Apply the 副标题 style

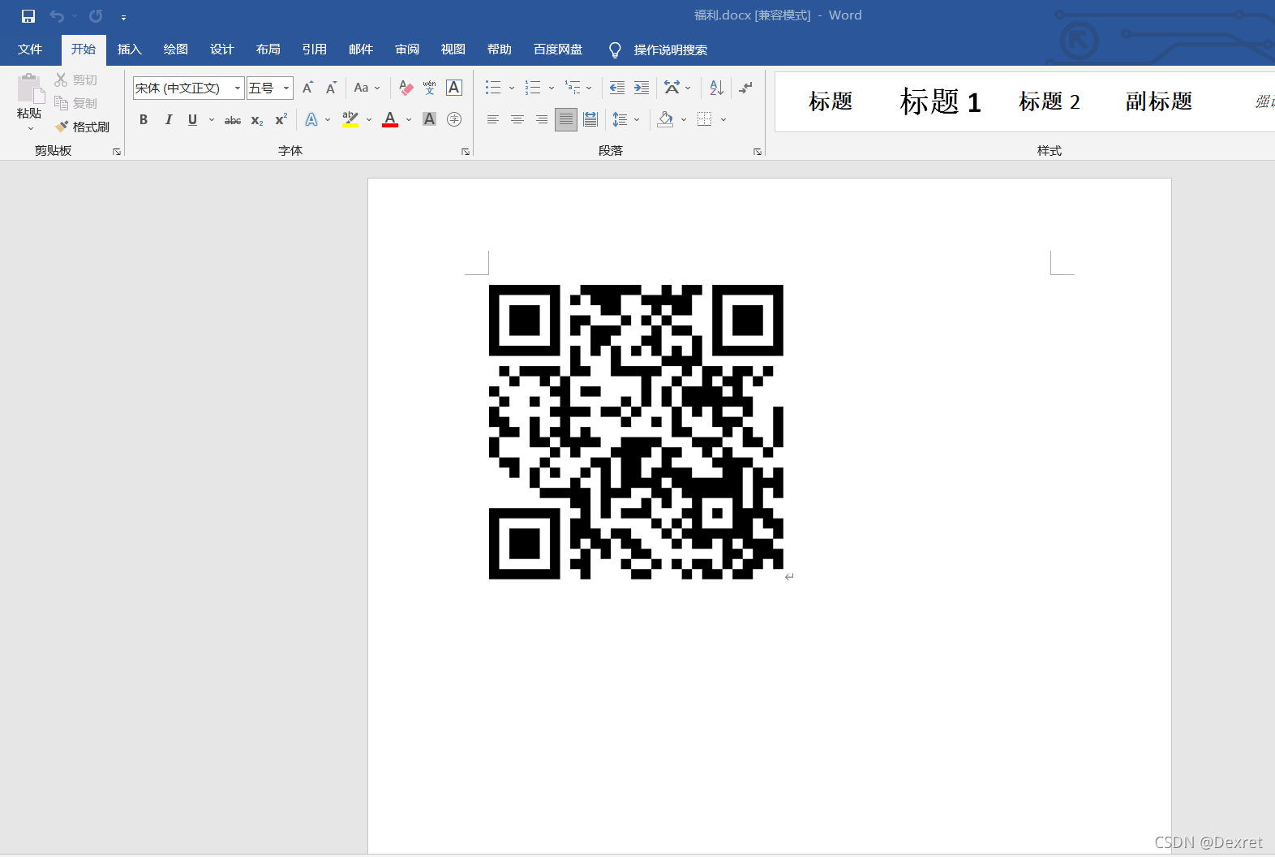(x=1158, y=101)
